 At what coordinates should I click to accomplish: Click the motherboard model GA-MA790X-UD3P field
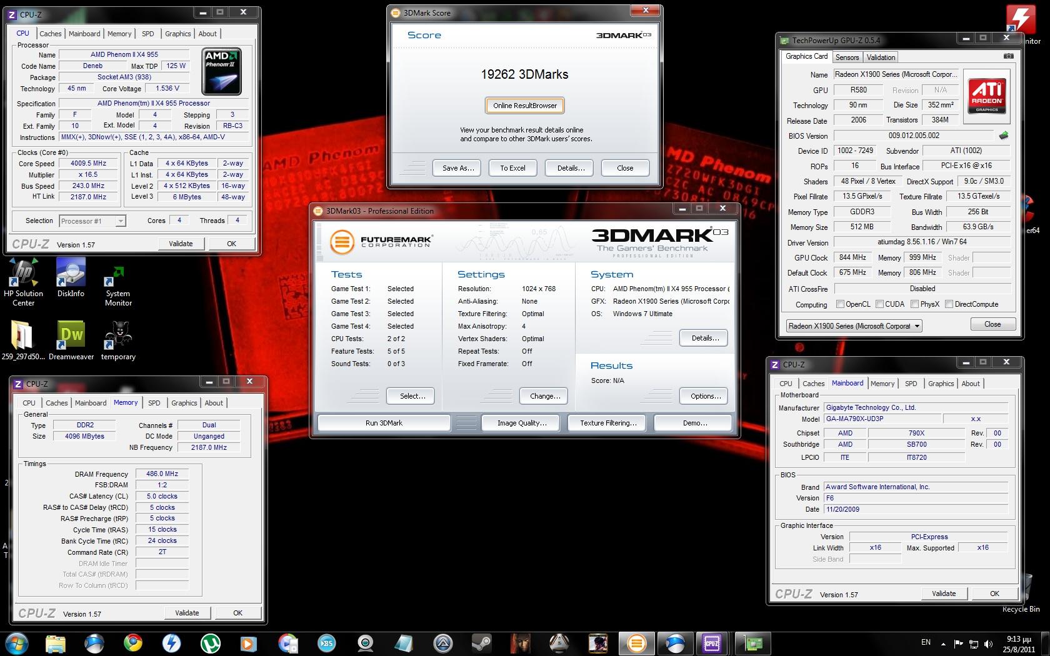[x=882, y=419]
